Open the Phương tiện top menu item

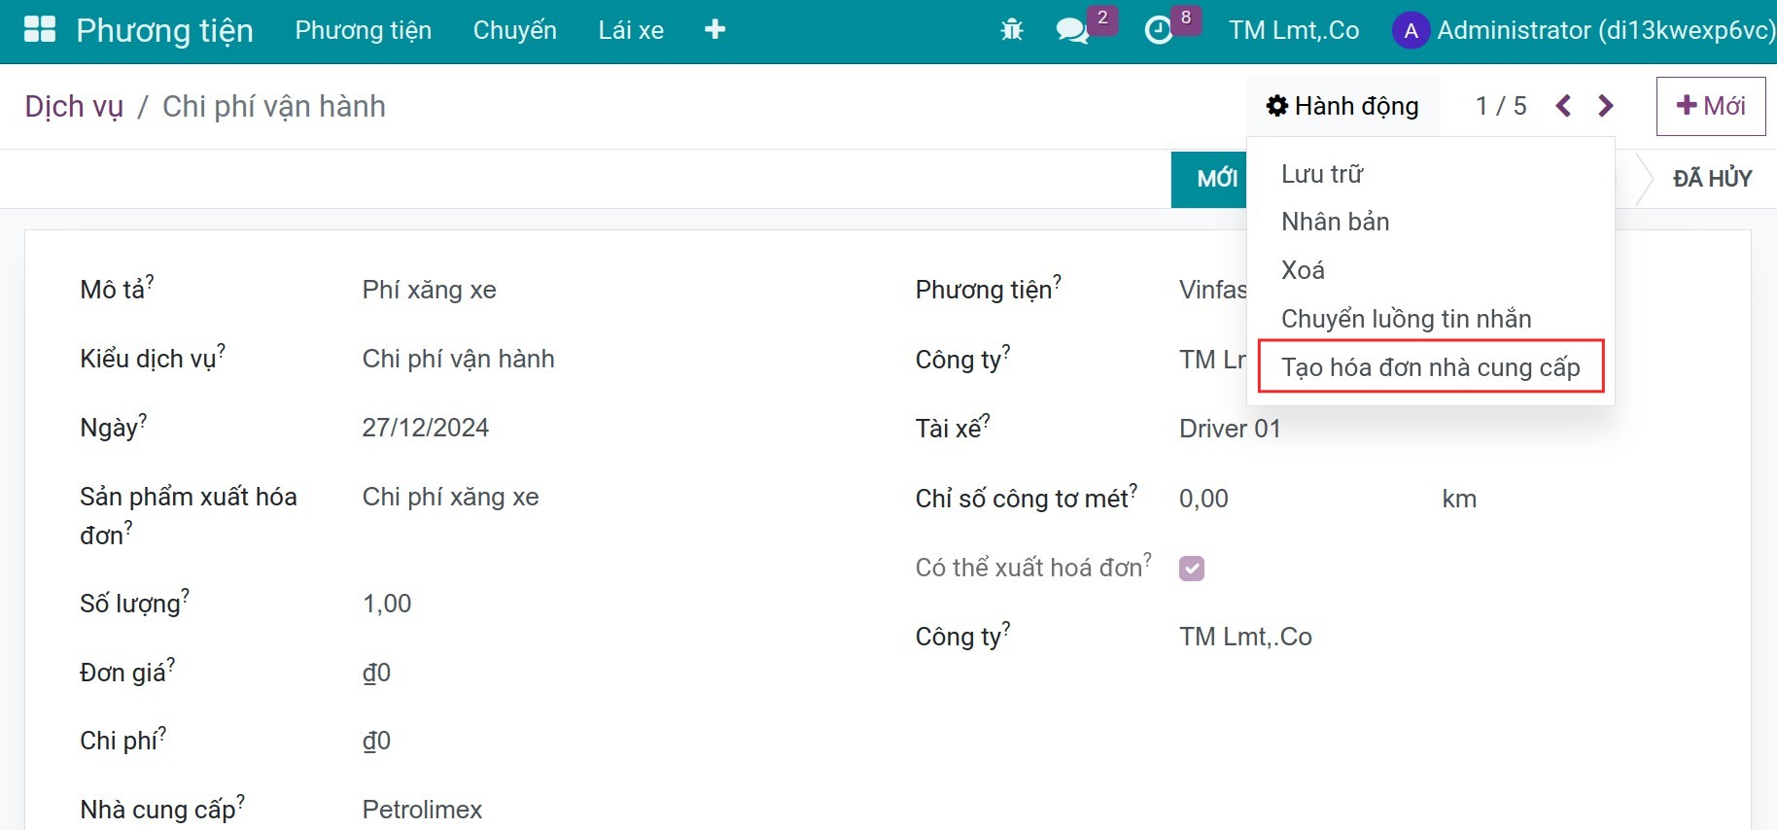pos(364,30)
